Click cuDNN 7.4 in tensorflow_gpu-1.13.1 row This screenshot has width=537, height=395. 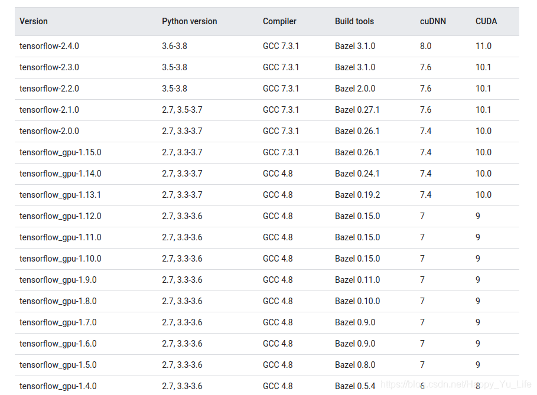coord(425,195)
